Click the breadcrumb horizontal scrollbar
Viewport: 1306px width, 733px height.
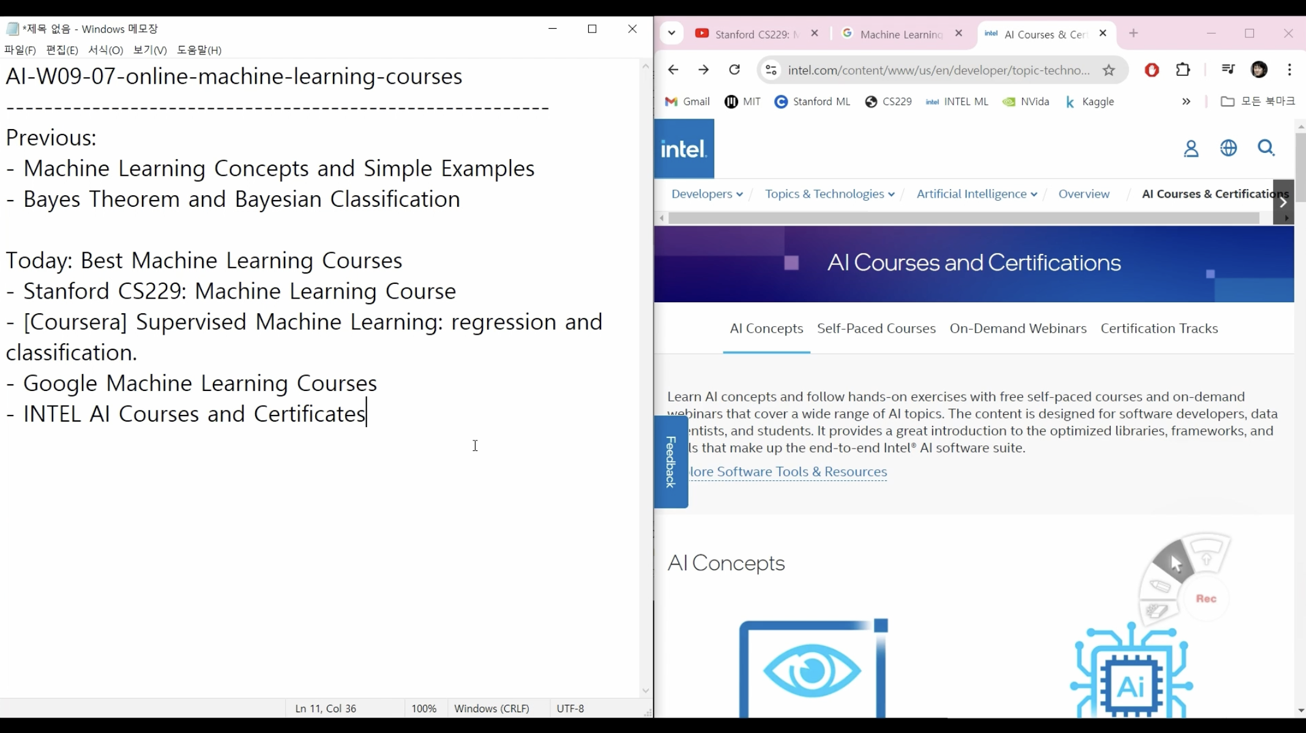[964, 218]
